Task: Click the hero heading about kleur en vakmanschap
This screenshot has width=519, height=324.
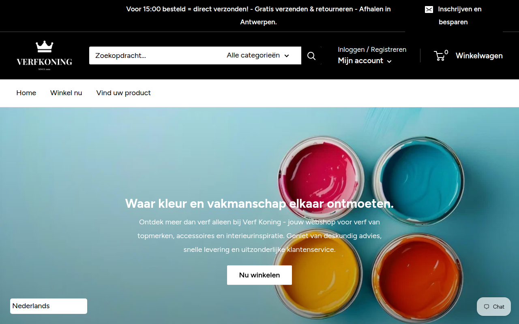Action: (259, 203)
